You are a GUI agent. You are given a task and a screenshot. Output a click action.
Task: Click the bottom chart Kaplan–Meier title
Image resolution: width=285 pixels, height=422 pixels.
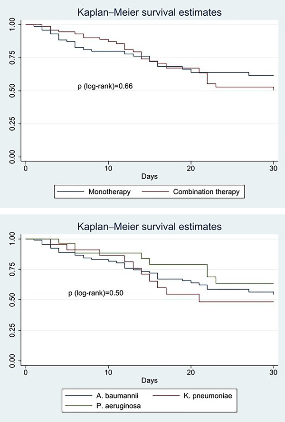coord(150,226)
